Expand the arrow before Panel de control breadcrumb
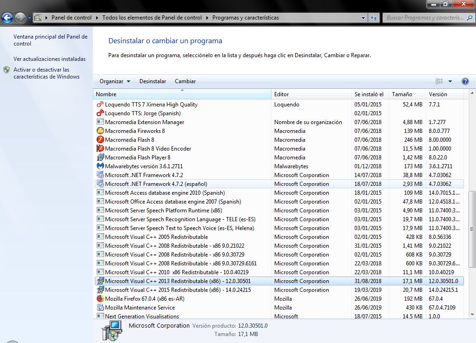Screen dimensions: 476x343 [46, 18]
